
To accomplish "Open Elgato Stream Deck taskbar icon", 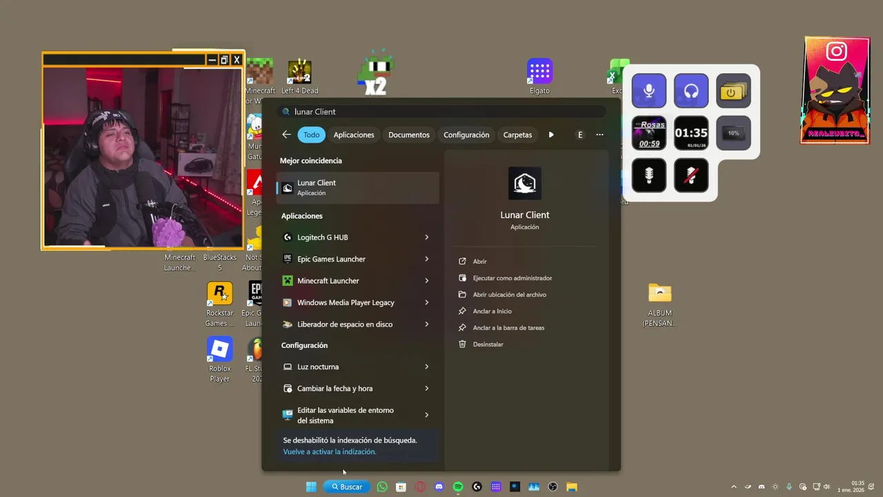I will [x=496, y=487].
